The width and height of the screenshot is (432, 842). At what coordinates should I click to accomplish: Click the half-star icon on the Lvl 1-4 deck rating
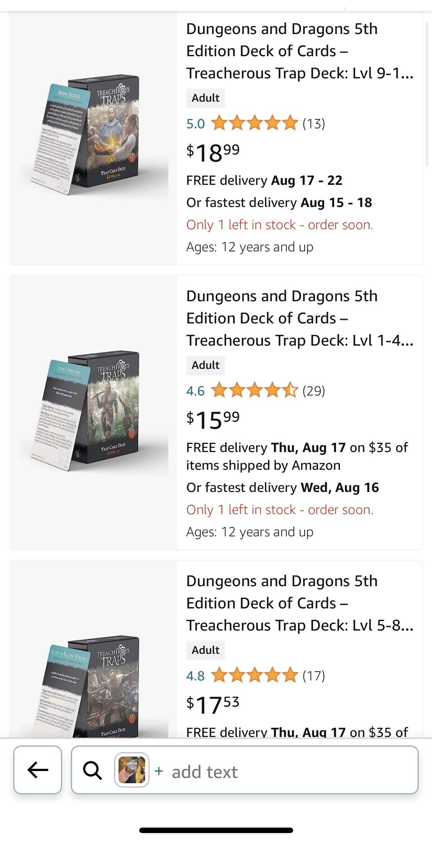tap(290, 391)
